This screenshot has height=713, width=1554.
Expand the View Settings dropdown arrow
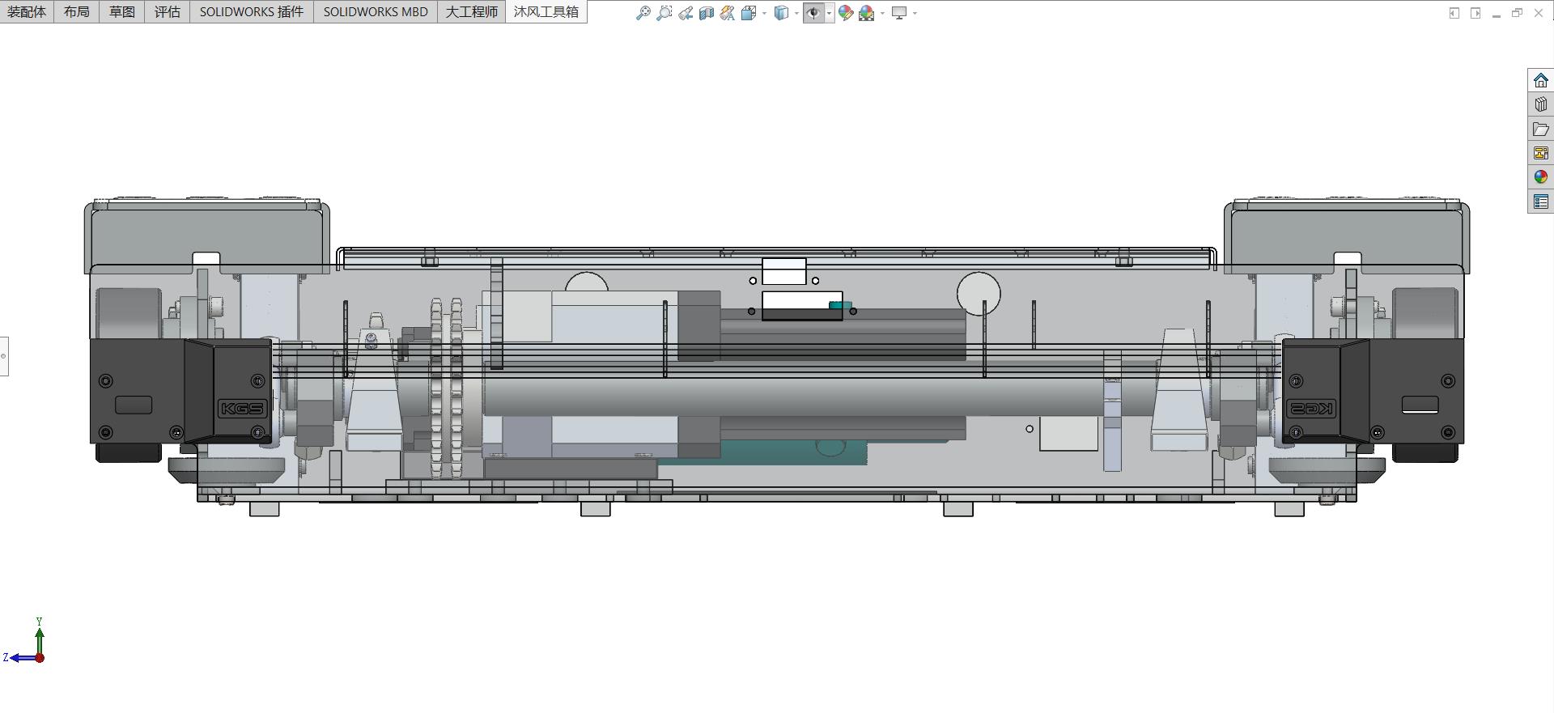click(915, 14)
